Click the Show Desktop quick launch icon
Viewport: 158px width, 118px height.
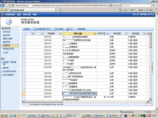click(x=11, y=116)
